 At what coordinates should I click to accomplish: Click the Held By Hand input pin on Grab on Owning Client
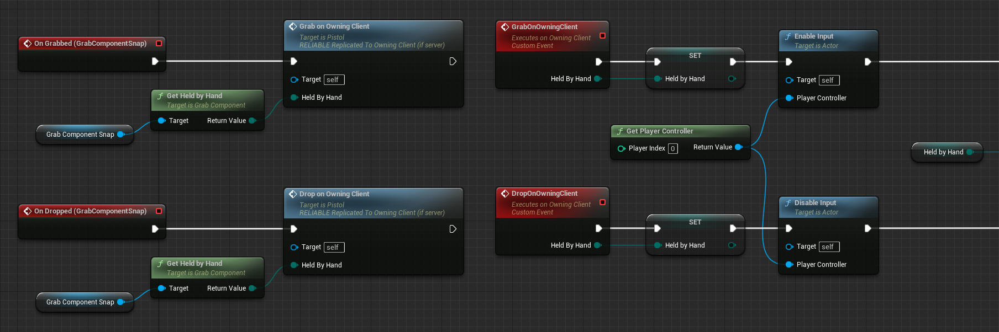click(x=295, y=98)
